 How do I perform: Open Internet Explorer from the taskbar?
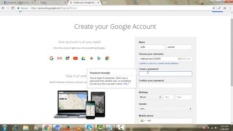(15, 128)
